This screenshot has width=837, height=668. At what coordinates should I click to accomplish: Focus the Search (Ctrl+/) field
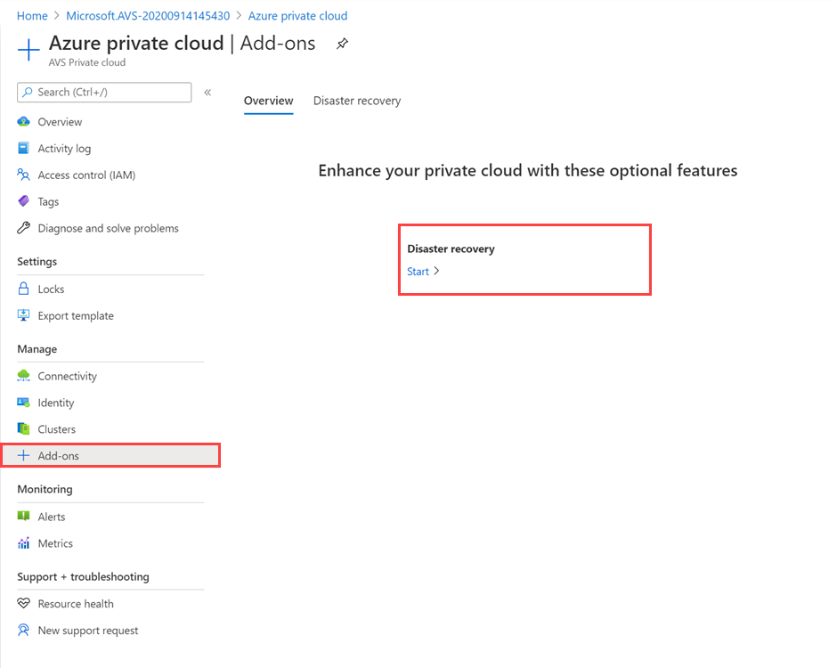coord(105,93)
